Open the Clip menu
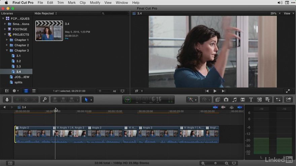This screenshot has height=166, width=296. pos(82,3)
